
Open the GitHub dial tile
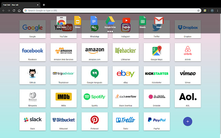pos(32,75)
